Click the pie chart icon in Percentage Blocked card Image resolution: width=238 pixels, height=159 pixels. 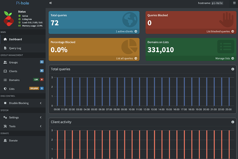coord(129,47)
